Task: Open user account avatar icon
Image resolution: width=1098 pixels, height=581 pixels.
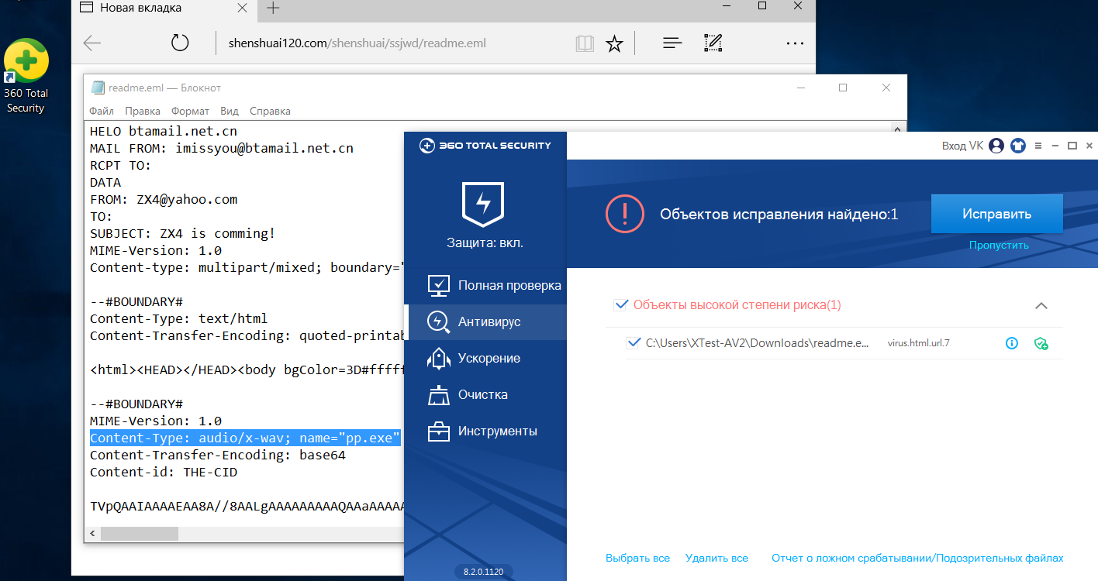Action: [996, 146]
